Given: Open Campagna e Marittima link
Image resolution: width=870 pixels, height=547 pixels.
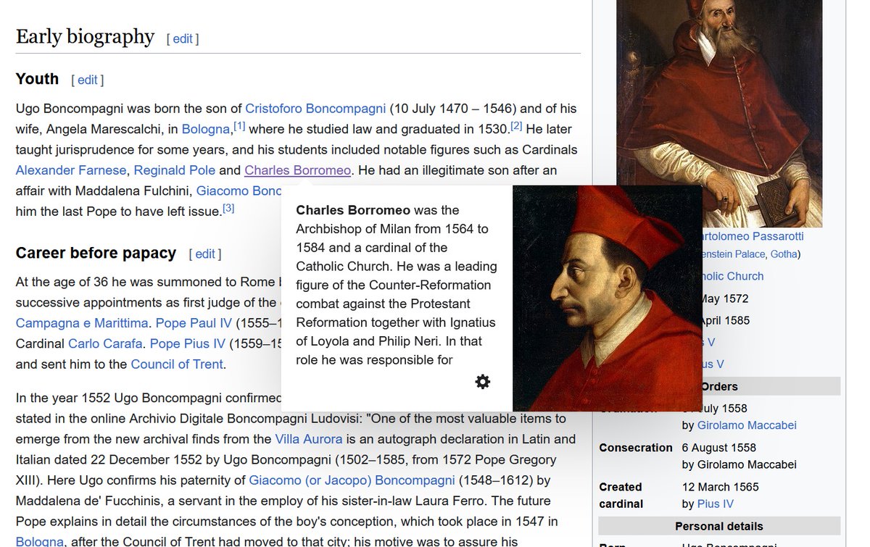Looking at the screenshot, I should (x=82, y=323).
